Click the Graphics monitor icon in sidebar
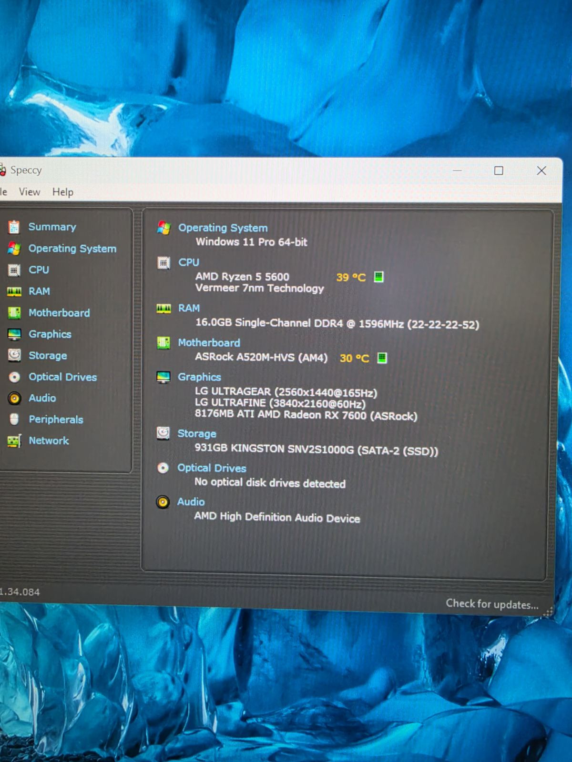The height and width of the screenshot is (762, 572). pos(14,334)
